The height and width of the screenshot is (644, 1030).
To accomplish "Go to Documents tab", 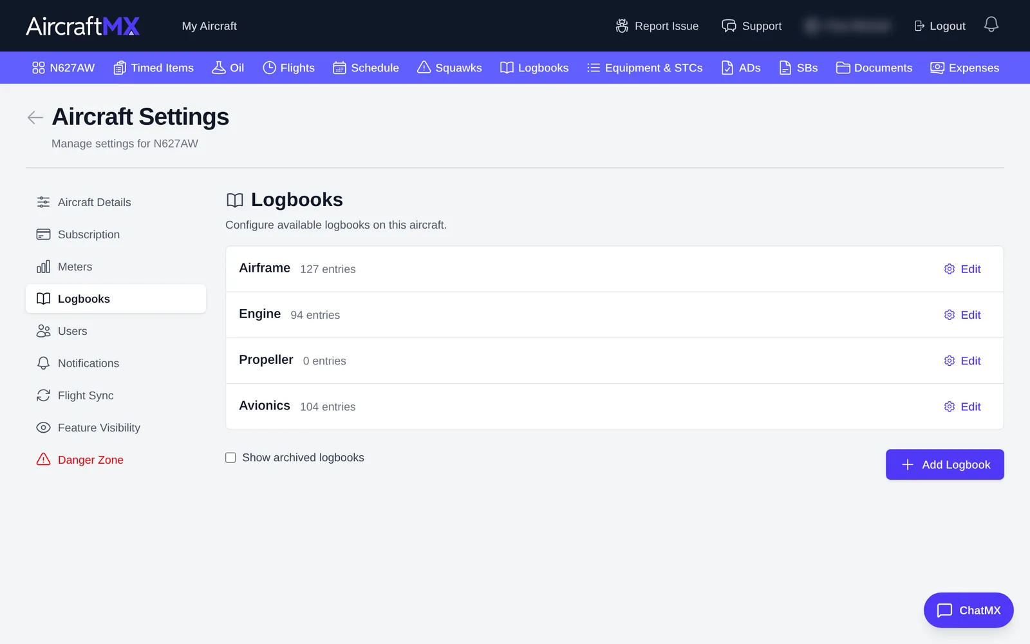I will click(874, 68).
